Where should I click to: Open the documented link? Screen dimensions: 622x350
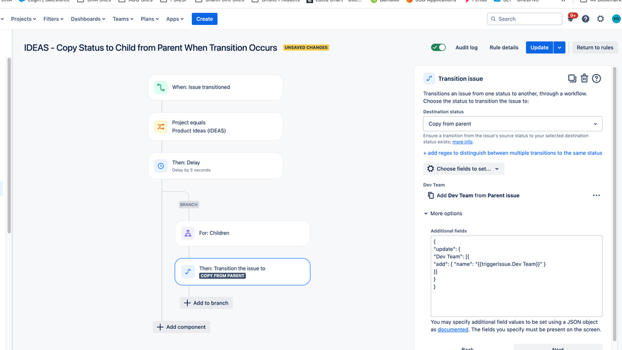click(453, 329)
